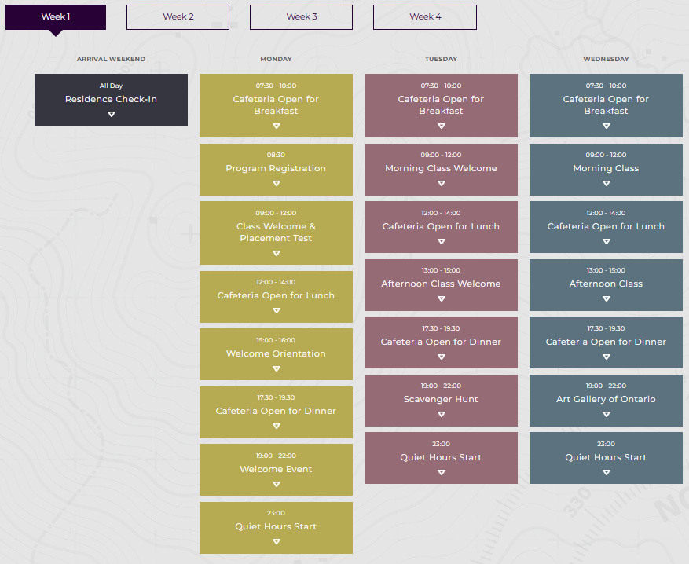689x564 pixels.
Task: Switch to the Week 2 tab
Action: [x=178, y=17]
